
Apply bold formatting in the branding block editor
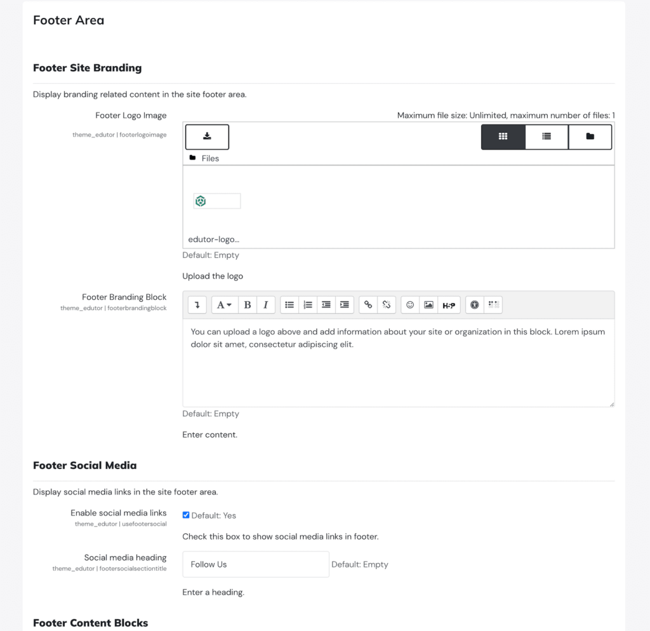click(x=247, y=304)
